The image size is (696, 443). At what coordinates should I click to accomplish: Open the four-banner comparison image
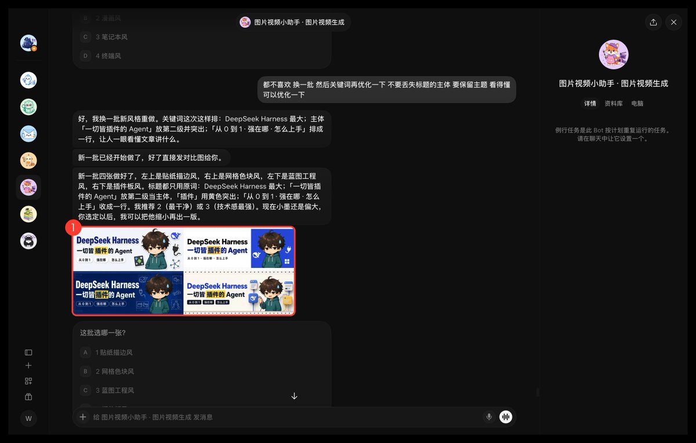click(x=184, y=271)
